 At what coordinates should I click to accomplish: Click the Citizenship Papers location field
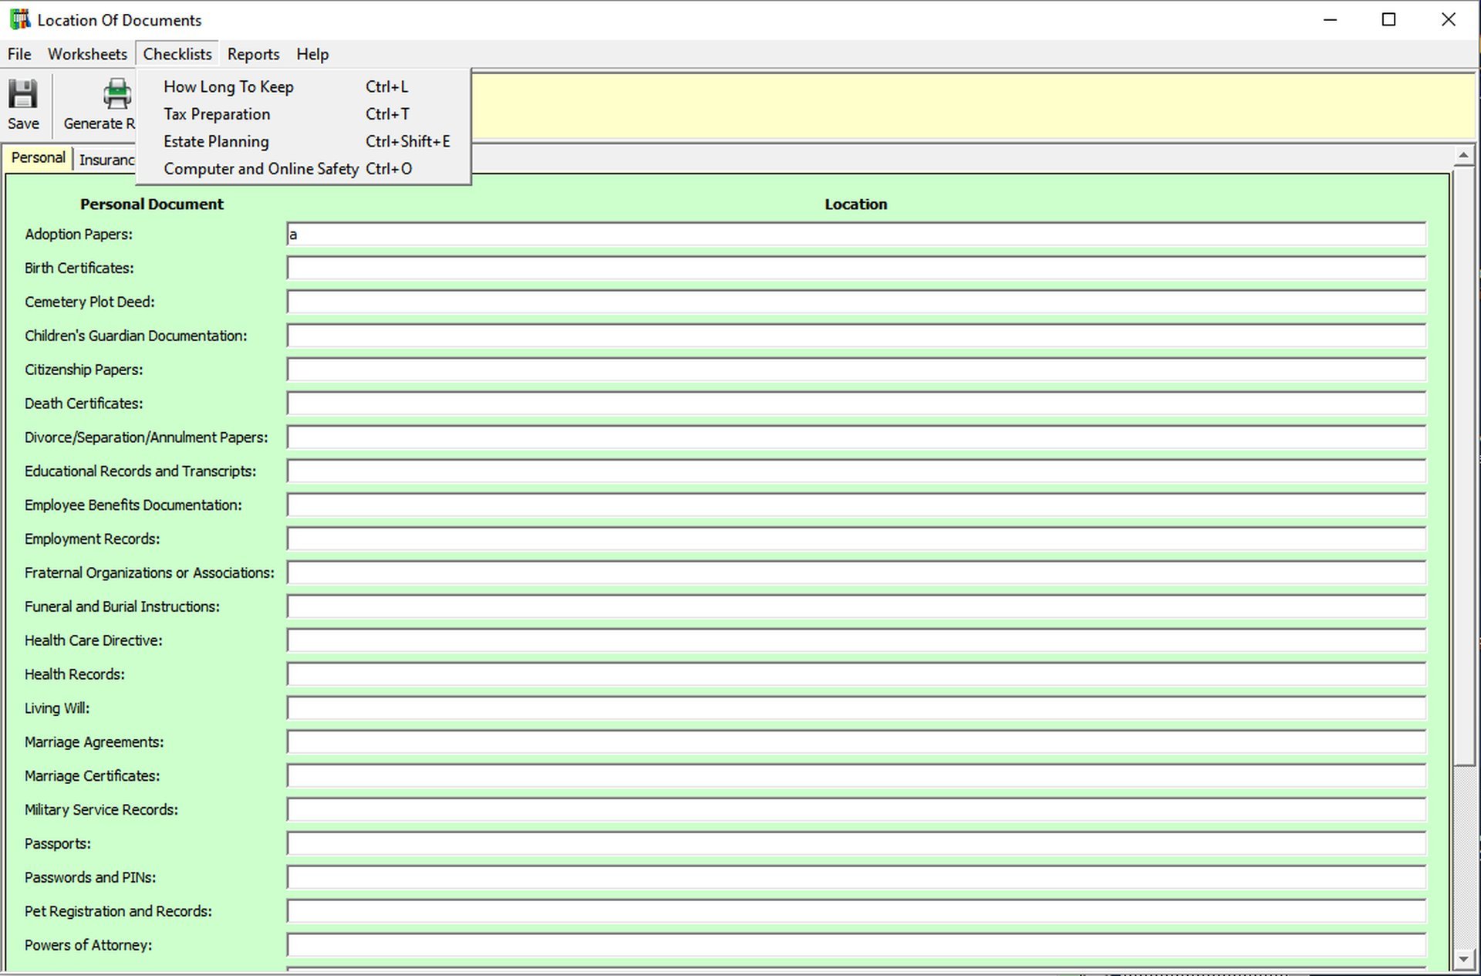pyautogui.click(x=856, y=370)
